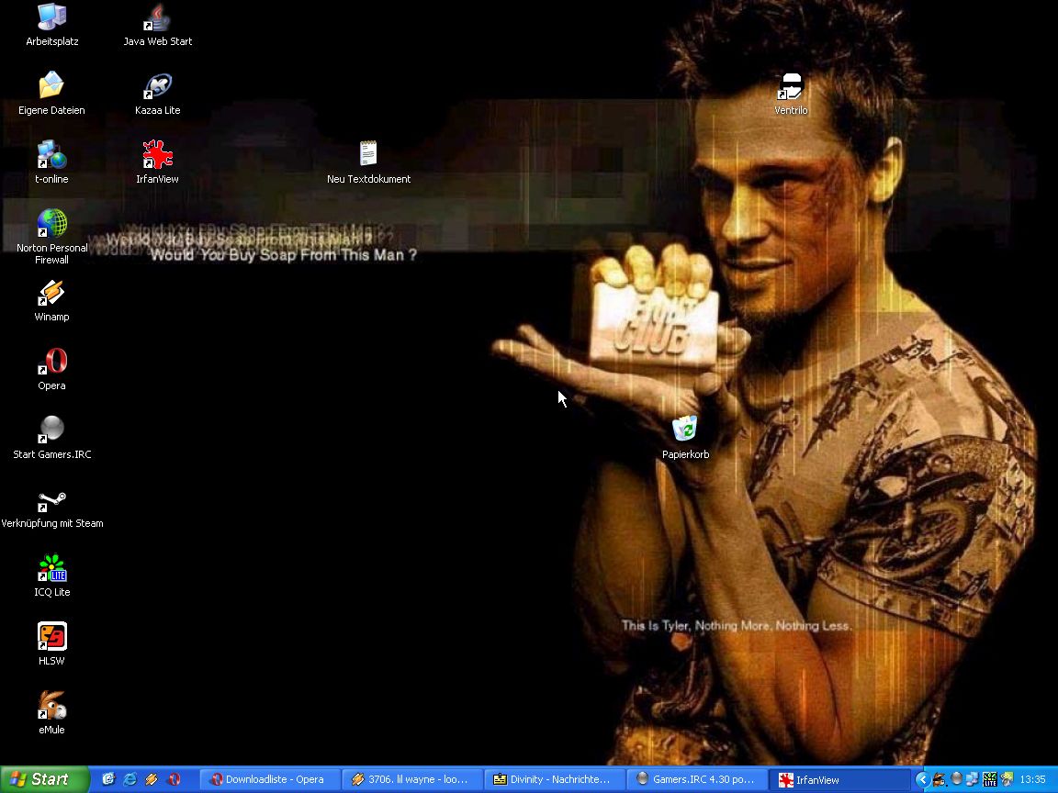Click the Opera desktop shortcut

(x=51, y=363)
